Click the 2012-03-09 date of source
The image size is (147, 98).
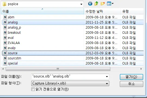(101, 53)
